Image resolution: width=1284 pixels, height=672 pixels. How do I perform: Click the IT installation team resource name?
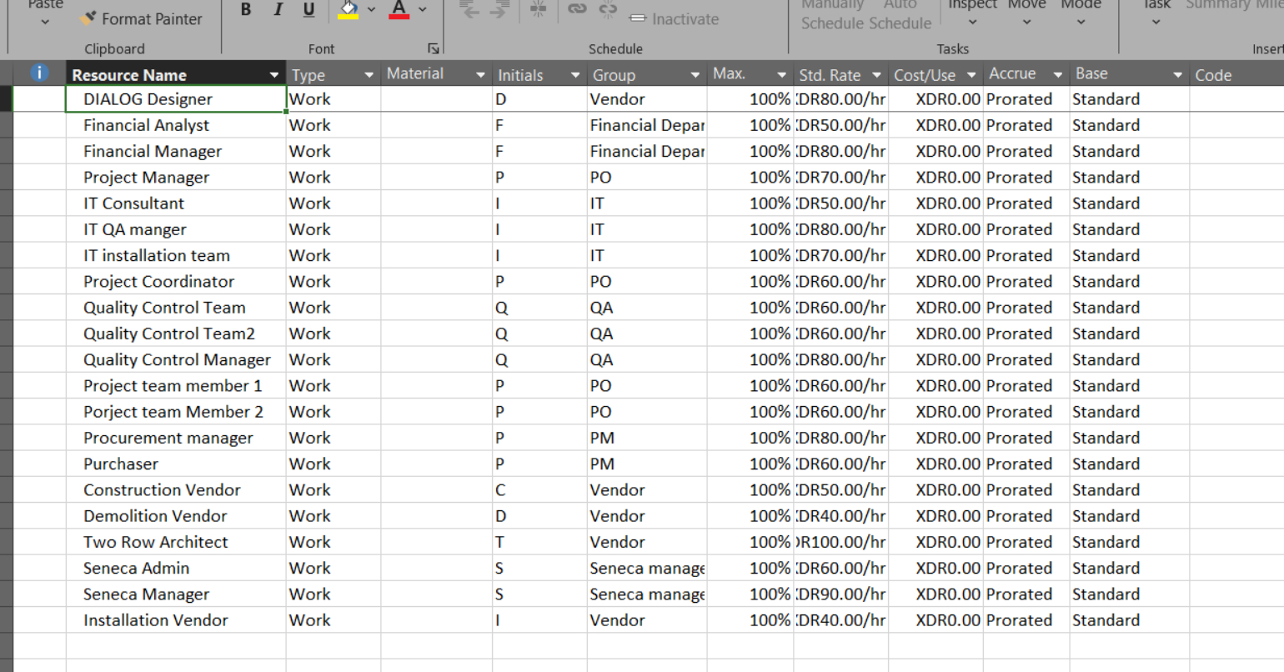[x=157, y=255]
